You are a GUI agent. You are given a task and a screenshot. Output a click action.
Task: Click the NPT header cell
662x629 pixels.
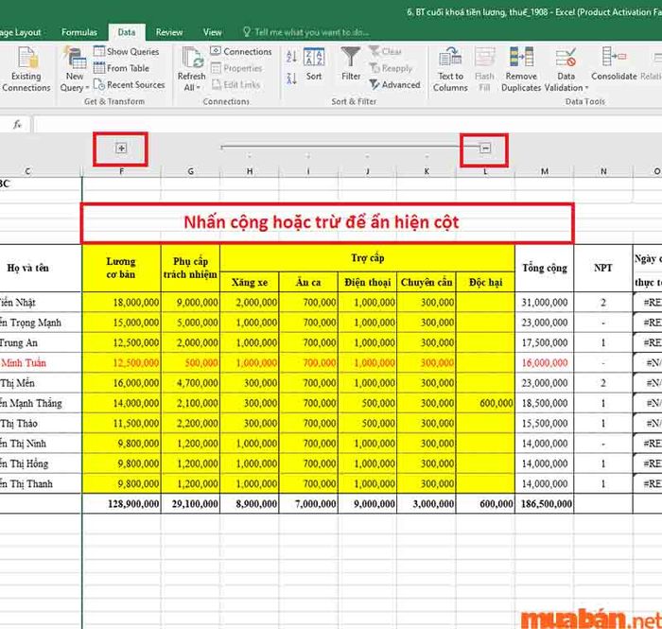point(603,268)
